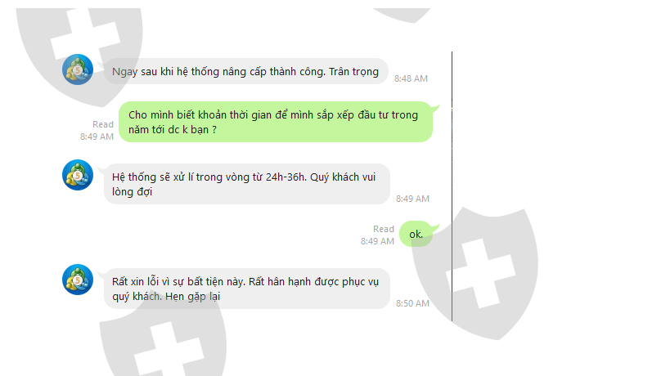Click 8:49 AM time under first Read label
670x376 pixels.
(x=97, y=137)
